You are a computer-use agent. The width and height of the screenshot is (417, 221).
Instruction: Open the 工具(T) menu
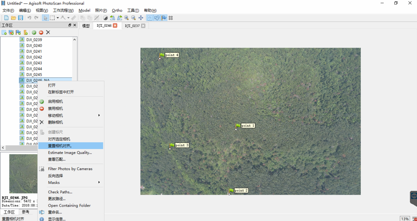[x=133, y=10]
